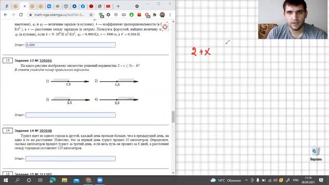Switch to the YouTube tab
Viewport: 329px width, 185px height.
click(108, 6)
